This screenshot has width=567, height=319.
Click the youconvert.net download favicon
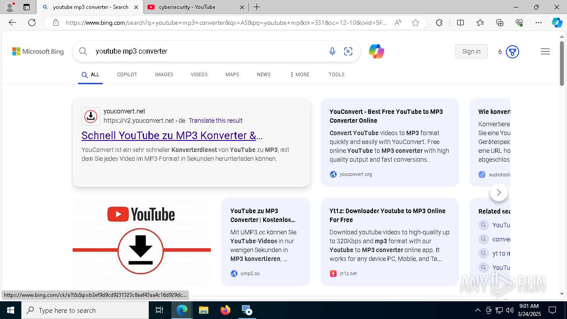pos(91,117)
